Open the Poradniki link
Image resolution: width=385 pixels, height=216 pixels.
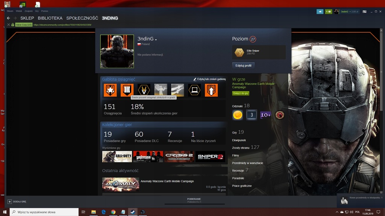click(238, 178)
